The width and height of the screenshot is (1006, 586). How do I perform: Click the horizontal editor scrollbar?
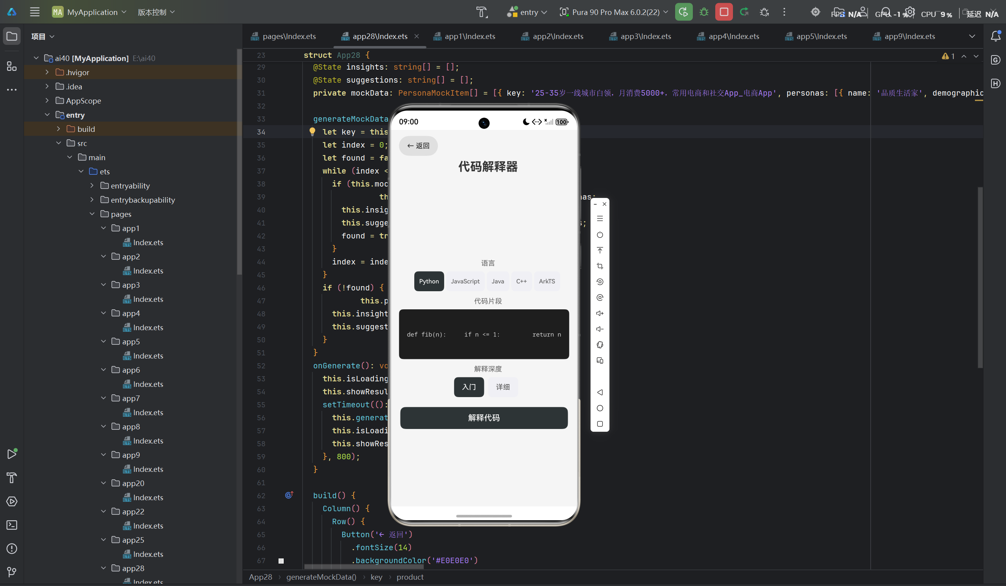[364, 566]
